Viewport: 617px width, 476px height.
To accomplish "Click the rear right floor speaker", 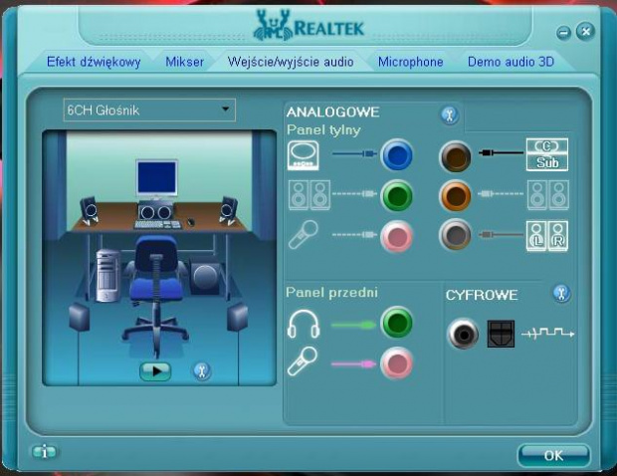I will [237, 318].
